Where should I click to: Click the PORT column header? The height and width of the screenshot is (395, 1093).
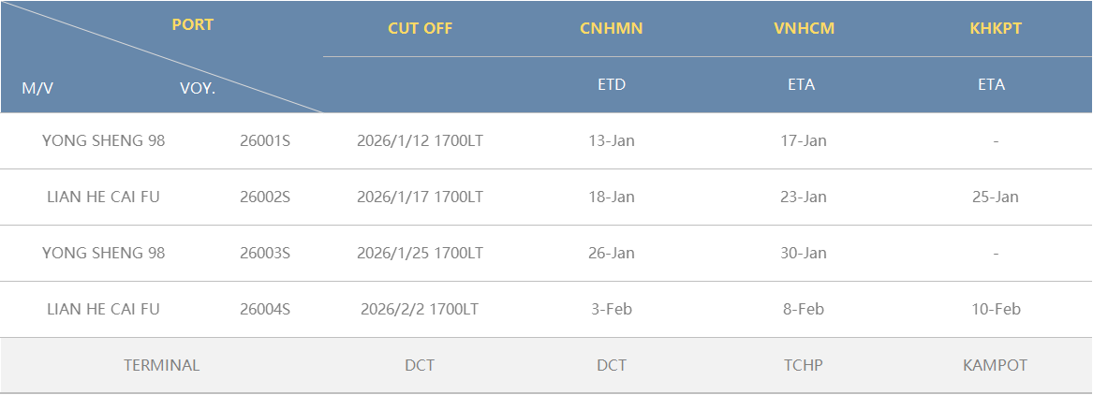point(192,25)
